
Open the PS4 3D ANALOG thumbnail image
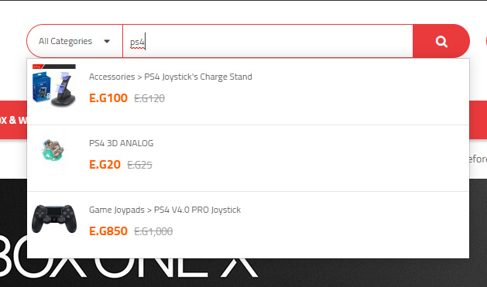click(x=54, y=152)
